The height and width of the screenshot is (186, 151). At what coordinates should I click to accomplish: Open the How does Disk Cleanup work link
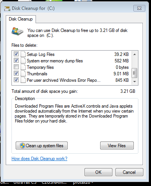pos(39,159)
